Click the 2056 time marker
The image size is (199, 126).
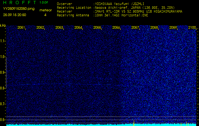tap(116, 27)
